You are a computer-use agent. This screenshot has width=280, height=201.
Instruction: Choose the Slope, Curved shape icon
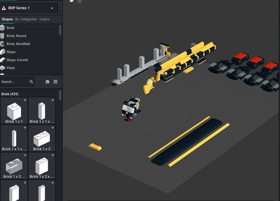pos(2,60)
